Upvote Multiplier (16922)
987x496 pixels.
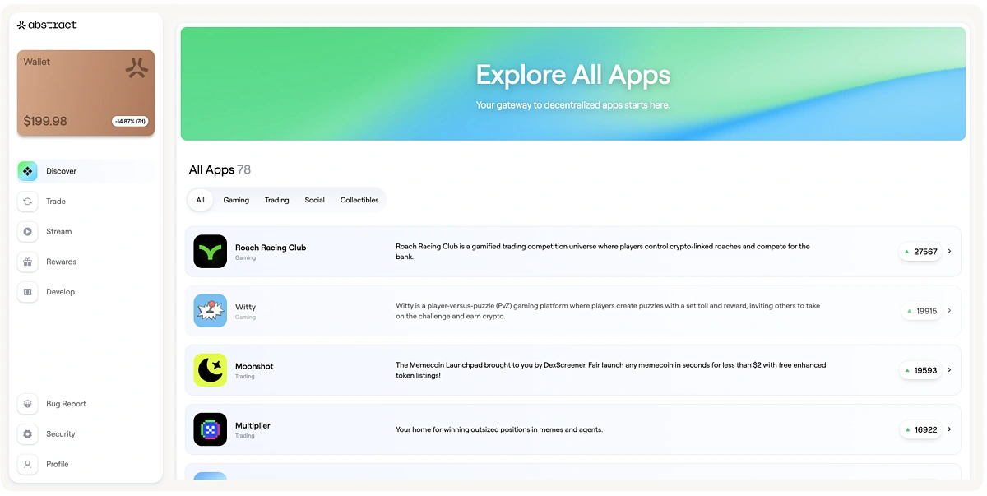[x=920, y=429]
